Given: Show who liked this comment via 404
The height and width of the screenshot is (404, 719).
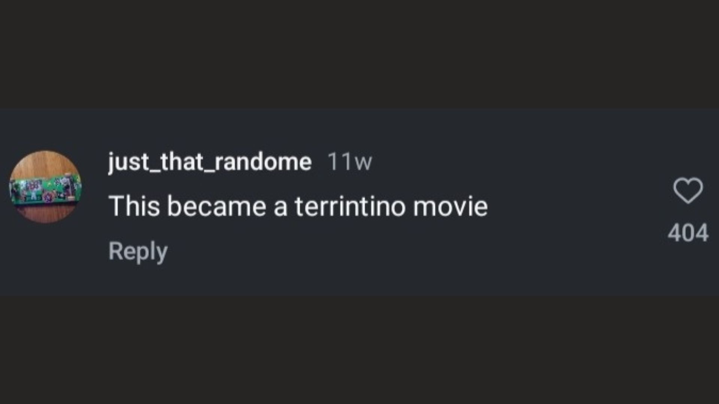Looking at the screenshot, I should (x=688, y=233).
